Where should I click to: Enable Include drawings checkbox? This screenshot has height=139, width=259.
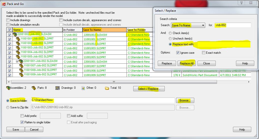[x=8, y=20]
